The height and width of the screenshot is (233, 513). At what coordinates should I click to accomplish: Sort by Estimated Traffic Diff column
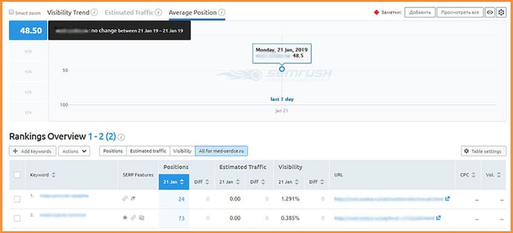(258, 182)
